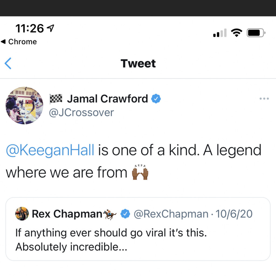276x276 pixels.
Task: Tap Jamal Crawford's blue verified badge
Action: 156,99
